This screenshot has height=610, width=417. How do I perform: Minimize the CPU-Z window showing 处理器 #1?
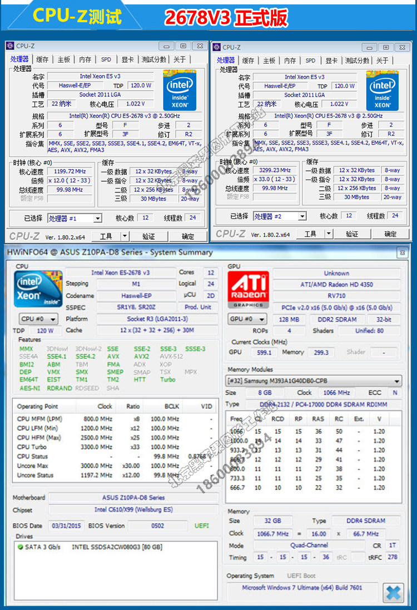[166, 46]
